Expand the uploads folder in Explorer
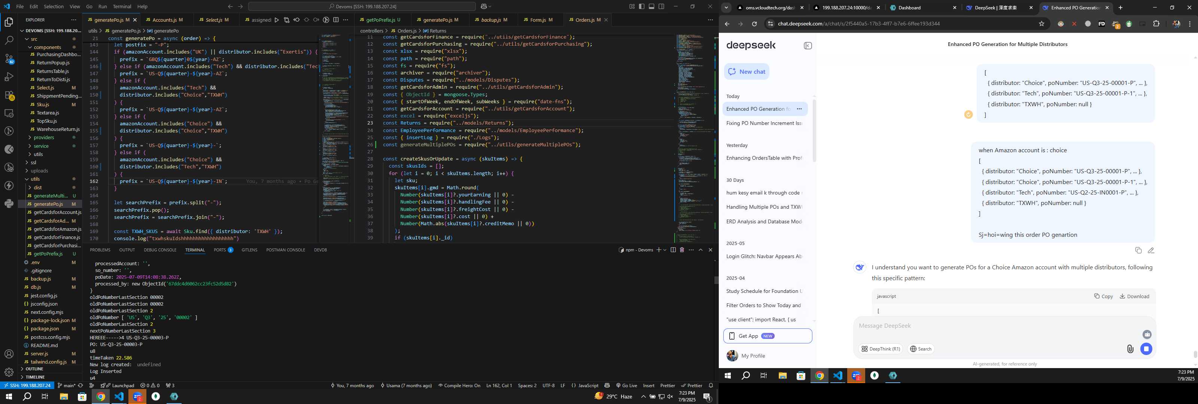Viewport: 1198px width, 404px height. click(x=27, y=171)
